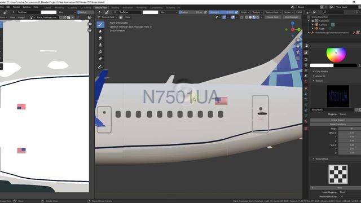Click the white primary color swatch in properties
Screen dimensions: 361x203
[x=322, y=65]
